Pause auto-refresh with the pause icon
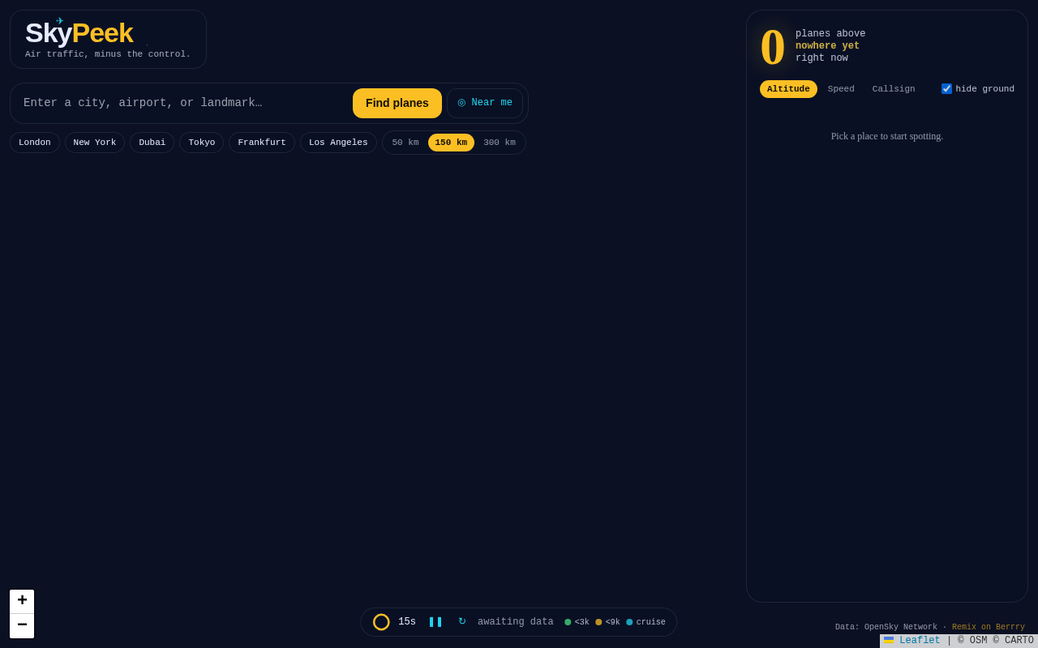This screenshot has width=1038, height=648. (x=435, y=622)
